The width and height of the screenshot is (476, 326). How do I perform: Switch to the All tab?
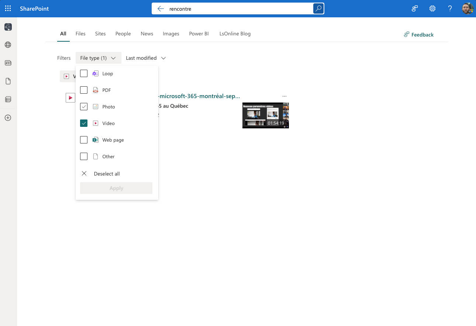point(63,34)
